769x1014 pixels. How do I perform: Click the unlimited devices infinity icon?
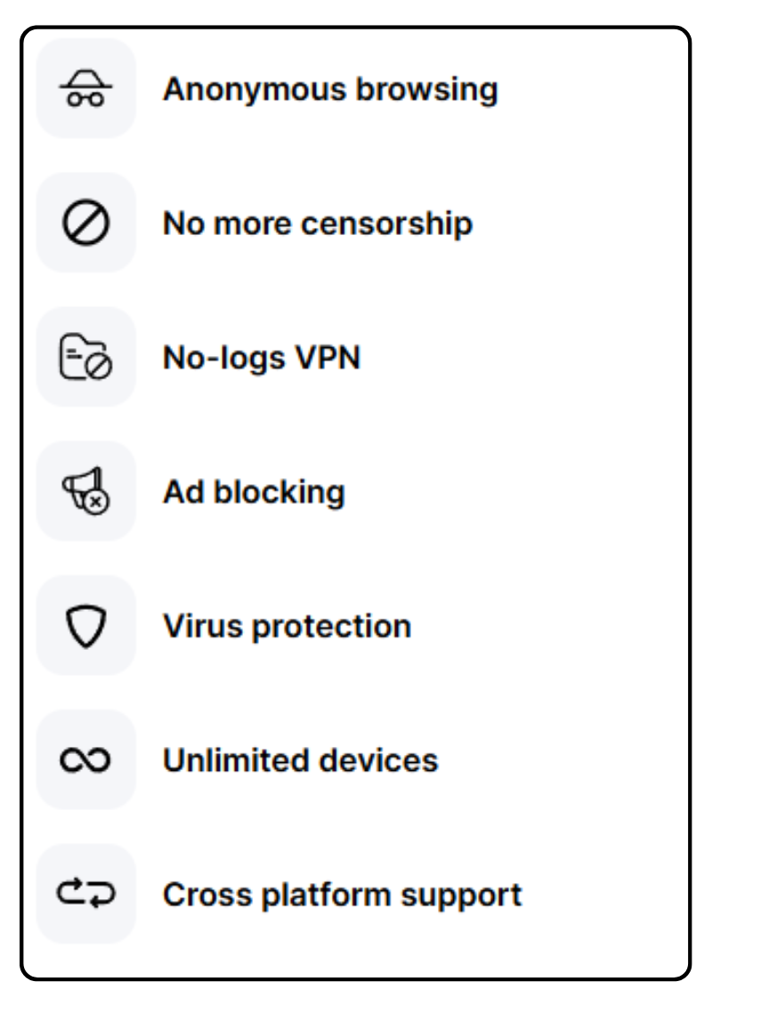point(86,758)
